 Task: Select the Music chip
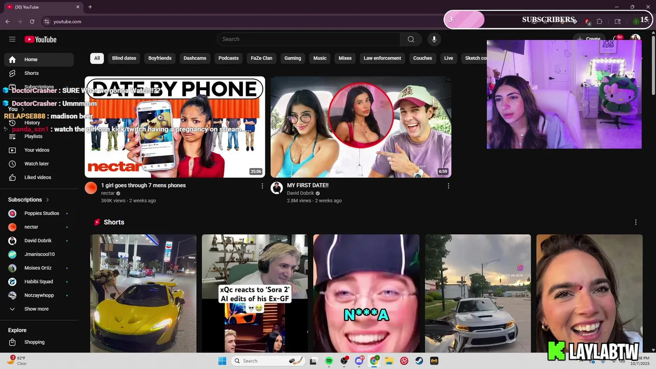pos(320,58)
